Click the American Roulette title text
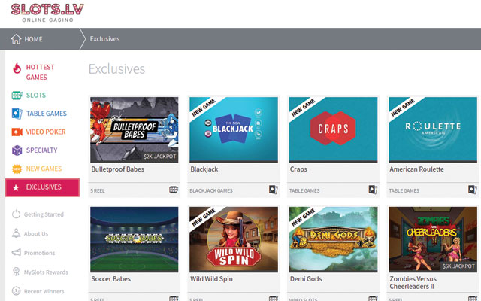This screenshot has width=481, height=301. pos(416,169)
